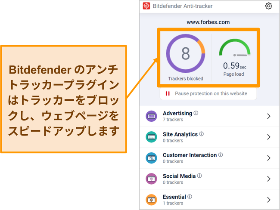280x210 pixels.
Task: Click "1 trackers" under Essential
Action: (173, 203)
